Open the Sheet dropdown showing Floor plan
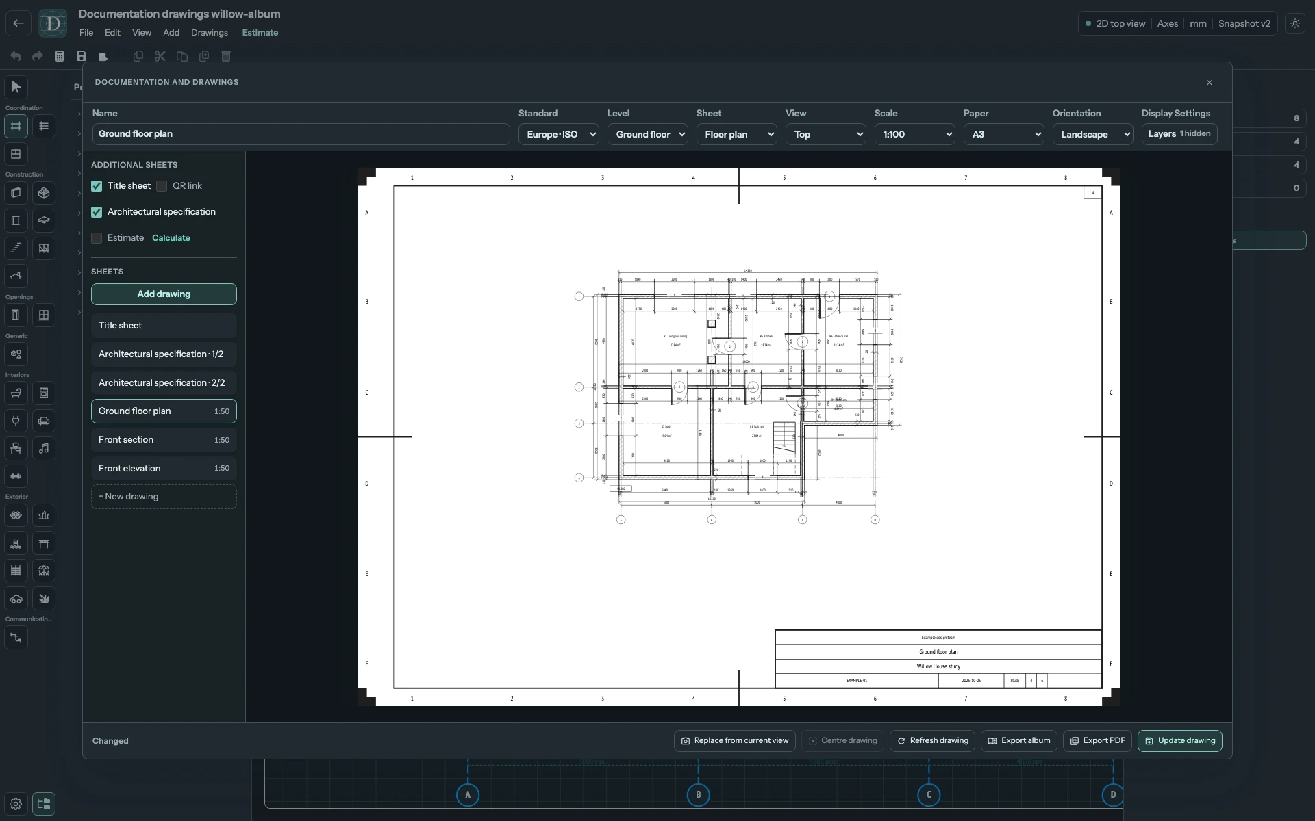Screen dimensions: 1315x821 point(736,134)
